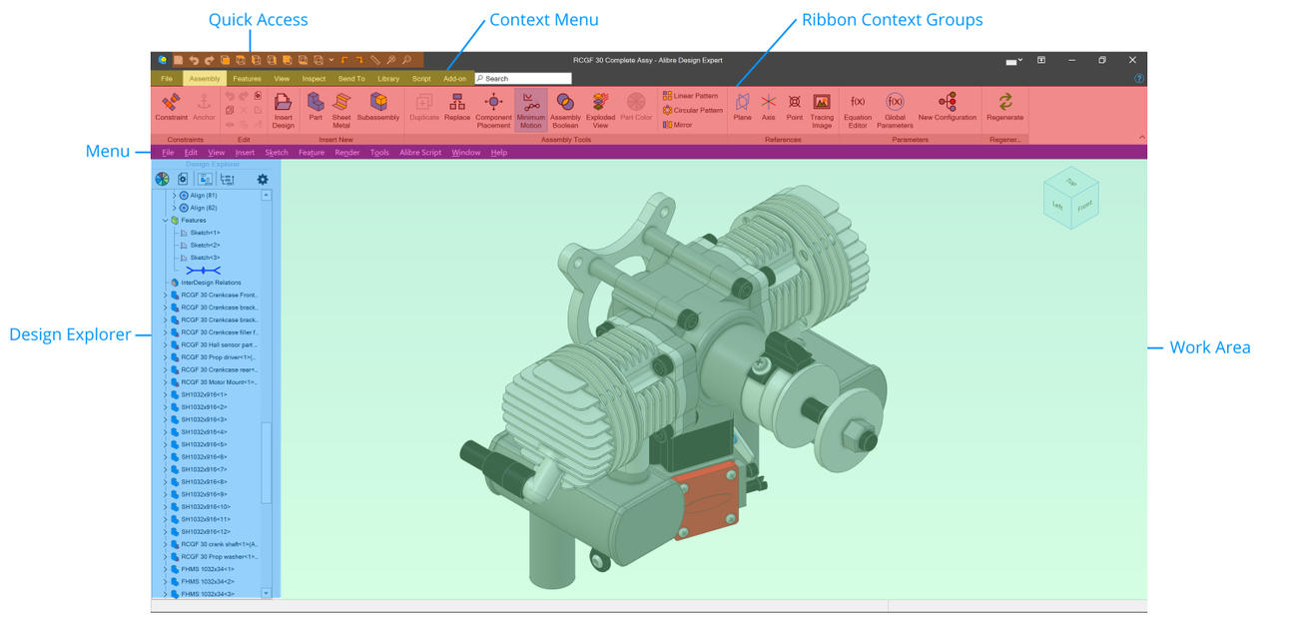The image size is (1298, 624).
Task: Expand the Align (81) constraint node
Action: 175,196
